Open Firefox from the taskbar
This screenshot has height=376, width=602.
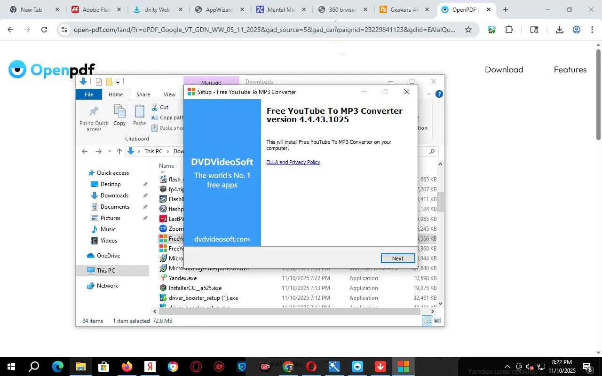tap(127, 367)
